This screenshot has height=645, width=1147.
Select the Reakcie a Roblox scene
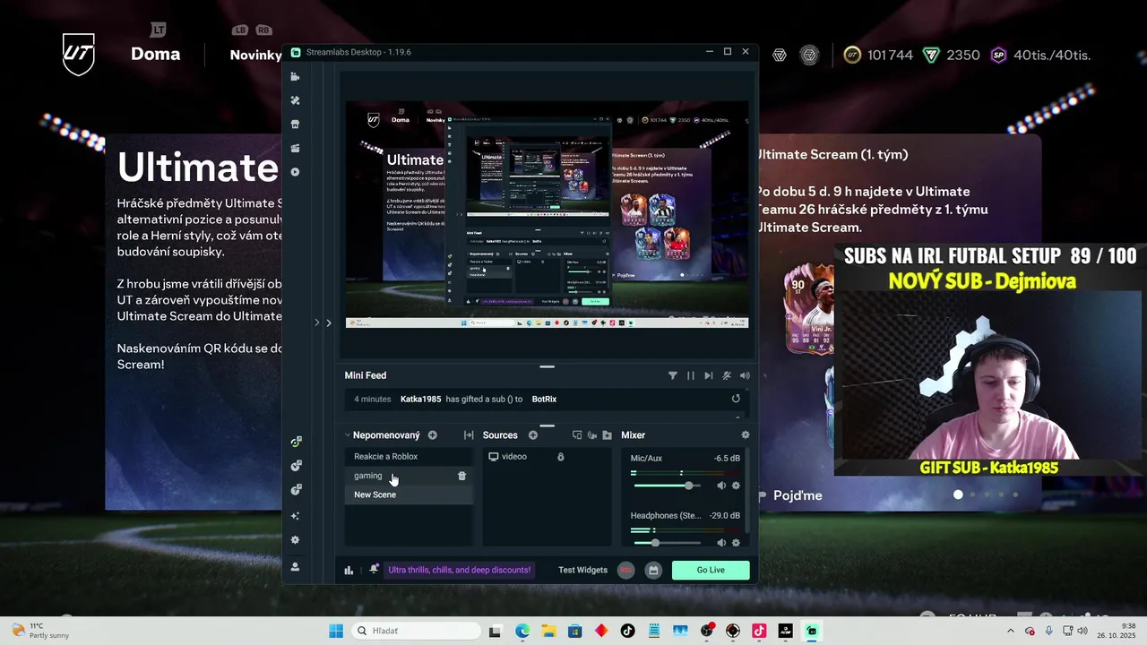point(410,457)
